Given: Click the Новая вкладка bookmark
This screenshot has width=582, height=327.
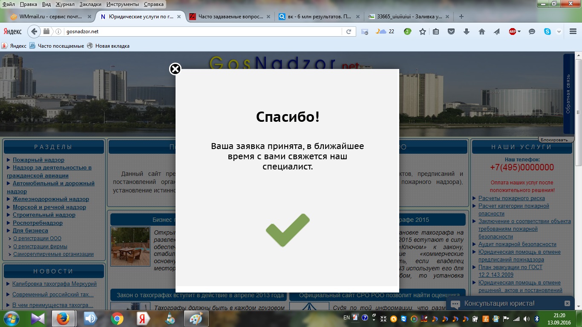Looking at the screenshot, I should click(x=108, y=46).
